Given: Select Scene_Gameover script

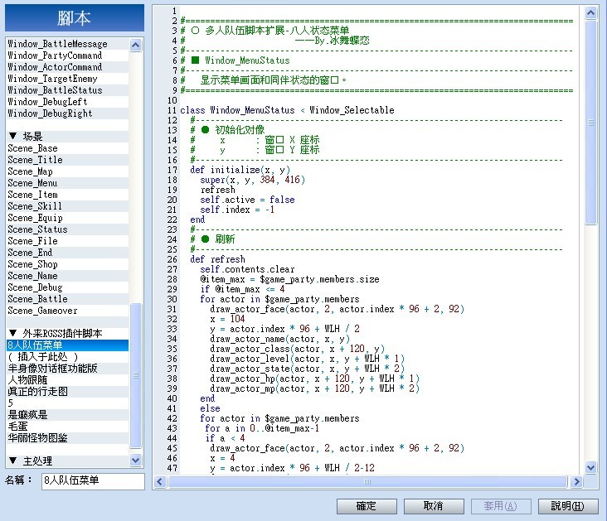Looking at the screenshot, I should 67,311.
